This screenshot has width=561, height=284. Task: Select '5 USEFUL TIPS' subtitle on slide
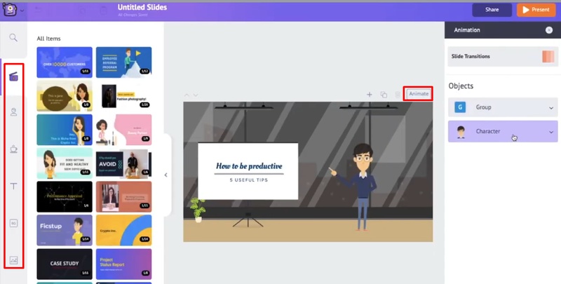click(249, 180)
